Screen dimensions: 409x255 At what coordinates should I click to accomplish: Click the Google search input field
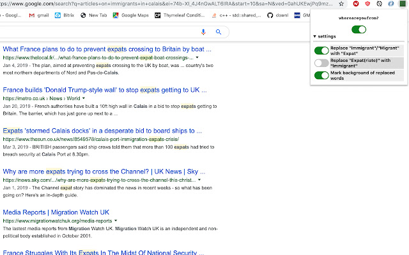tap(99, 32)
